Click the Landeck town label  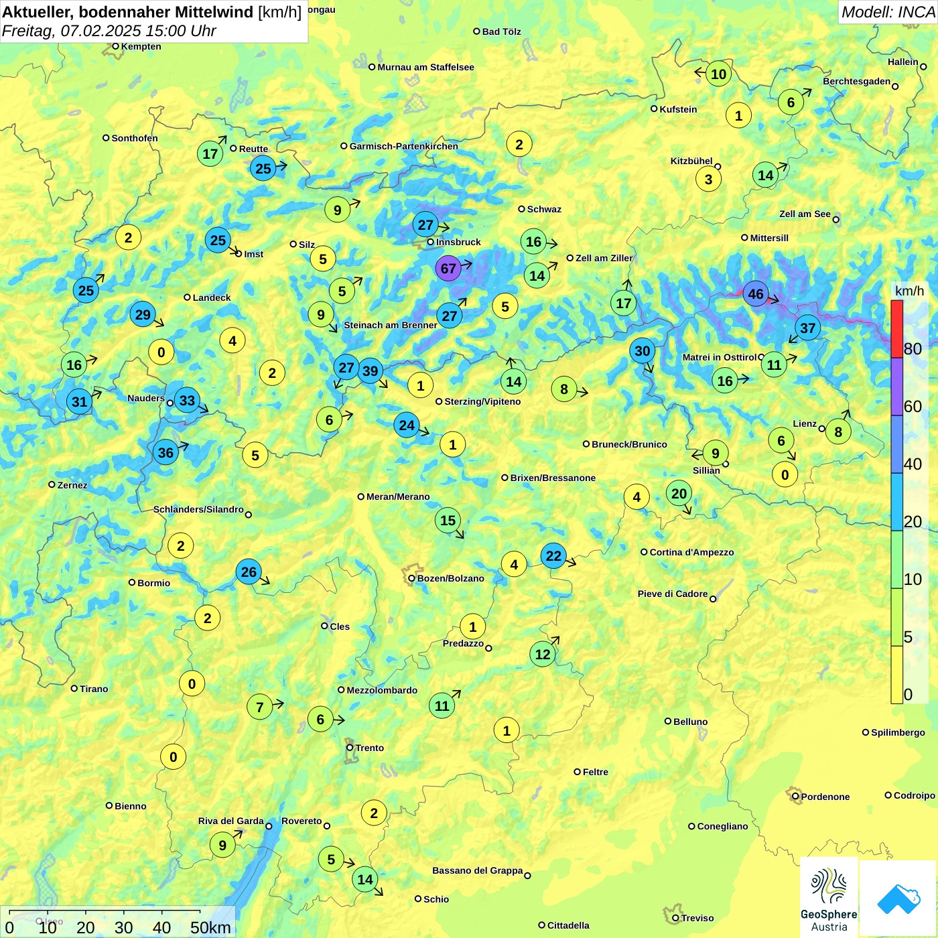click(x=211, y=298)
